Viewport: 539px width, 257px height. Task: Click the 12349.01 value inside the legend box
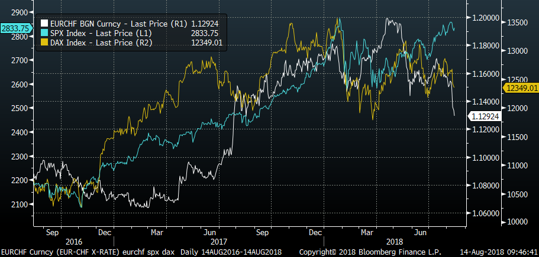(206, 43)
